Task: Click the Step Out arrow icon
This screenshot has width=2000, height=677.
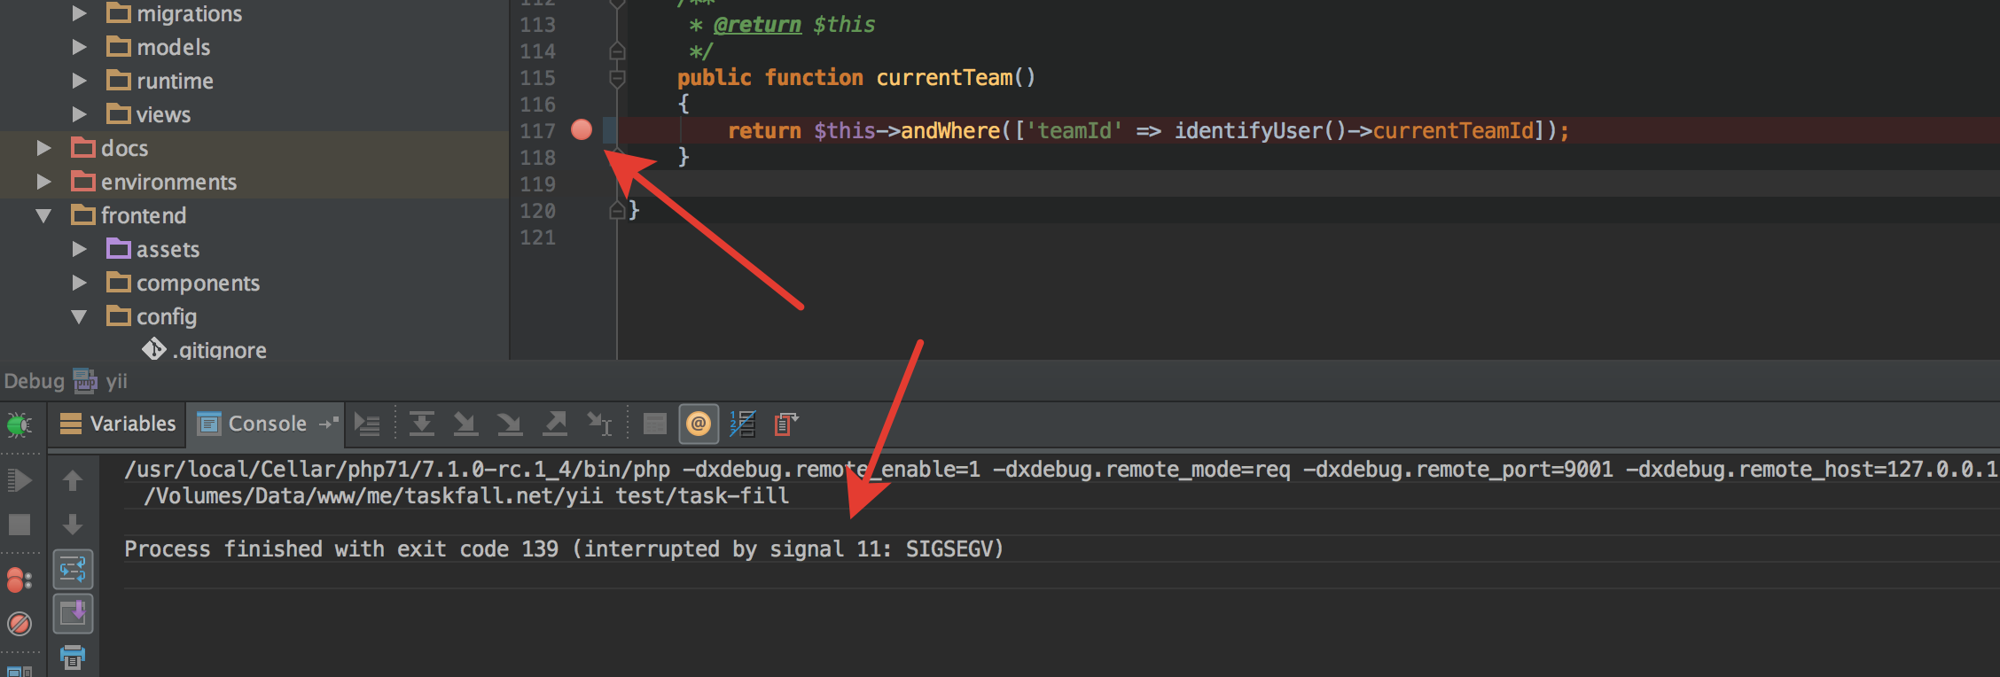Action: click(x=555, y=424)
